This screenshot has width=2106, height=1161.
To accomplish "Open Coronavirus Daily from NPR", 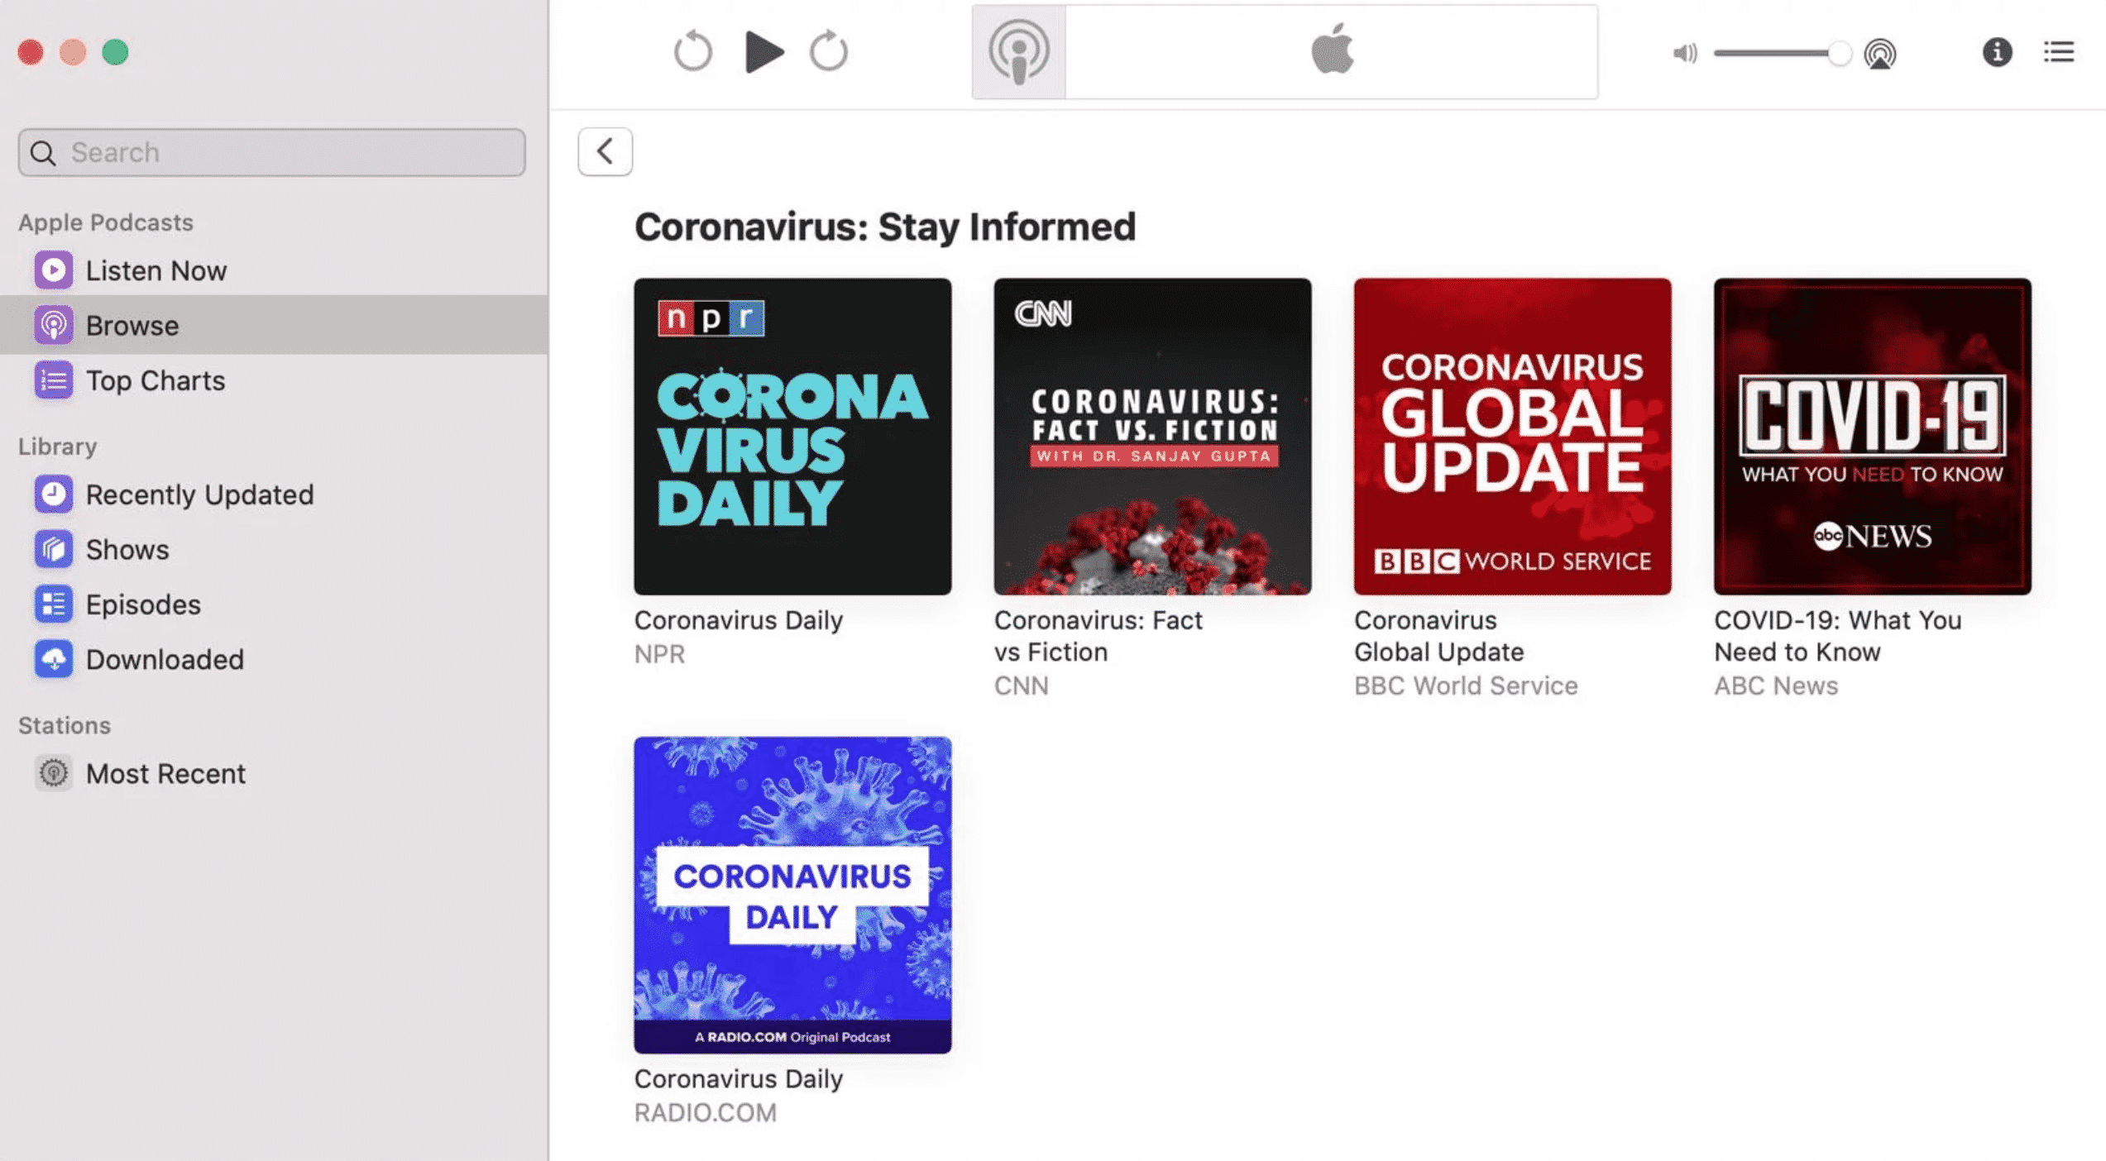I will 792,436.
